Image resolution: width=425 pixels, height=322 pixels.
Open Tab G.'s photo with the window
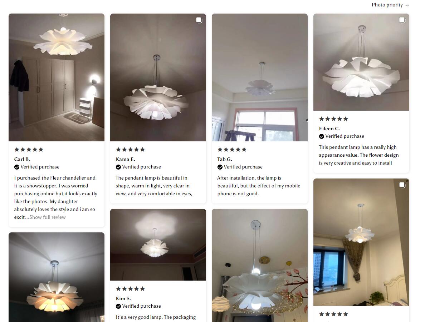(260, 77)
